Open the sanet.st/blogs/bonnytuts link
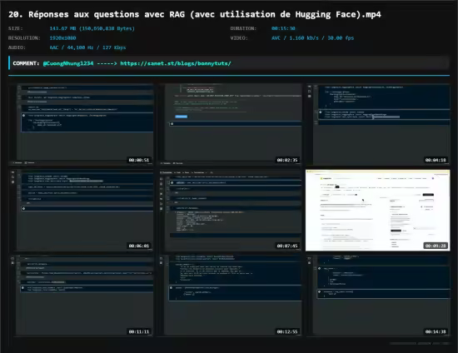Screen dimensions: 458x353 [x=176, y=63]
